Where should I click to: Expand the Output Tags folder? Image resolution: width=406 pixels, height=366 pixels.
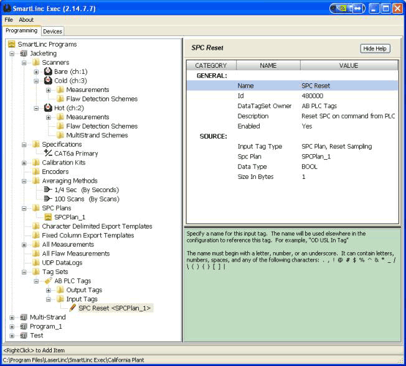[49, 290]
